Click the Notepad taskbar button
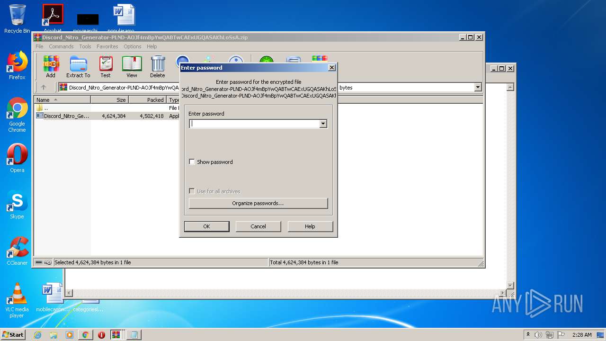 [x=134, y=335]
